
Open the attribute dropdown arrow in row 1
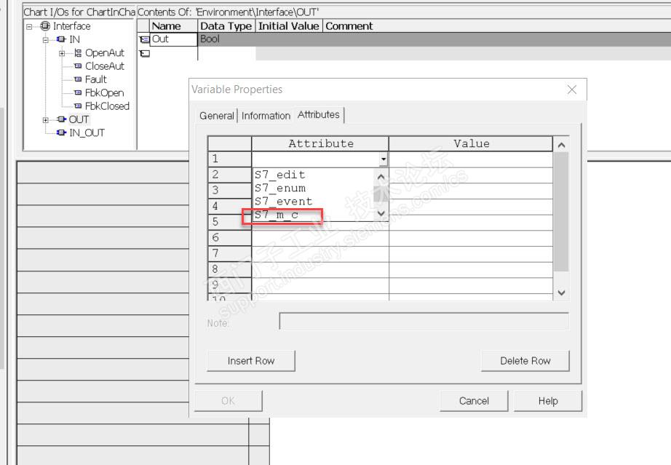pos(384,159)
